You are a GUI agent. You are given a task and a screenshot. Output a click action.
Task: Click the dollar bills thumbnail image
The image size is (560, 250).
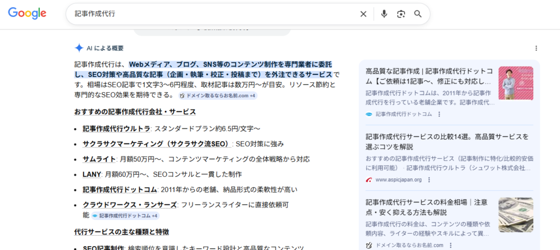point(515,215)
